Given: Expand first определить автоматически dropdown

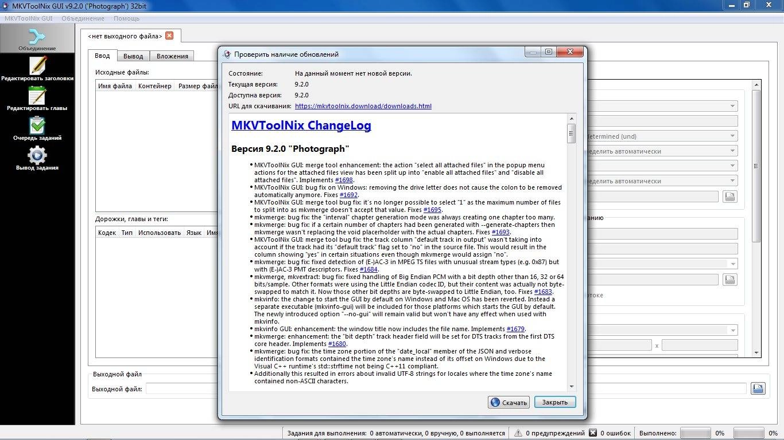Looking at the screenshot, I should 732,151.
